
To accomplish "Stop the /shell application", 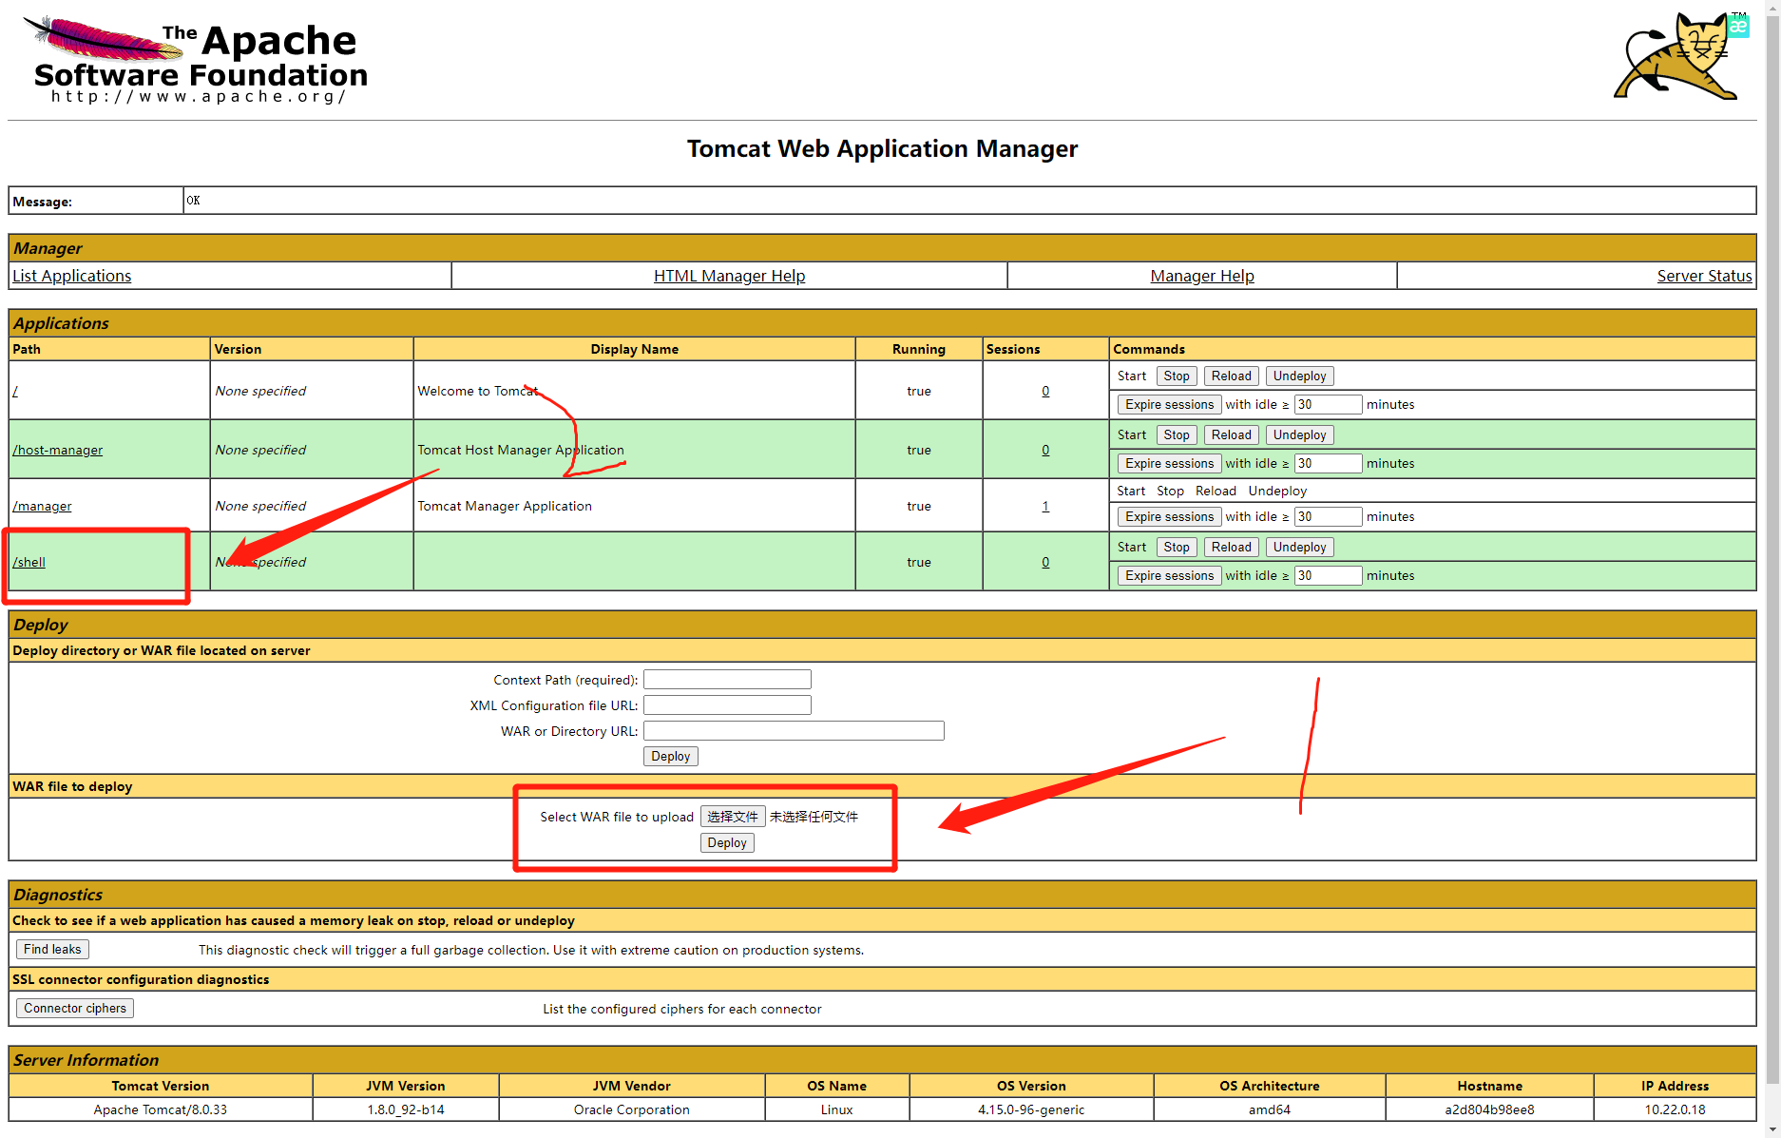I will 1177,548.
